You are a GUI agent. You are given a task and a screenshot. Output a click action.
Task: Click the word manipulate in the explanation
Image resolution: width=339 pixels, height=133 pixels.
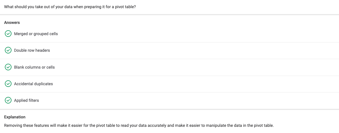[x=216, y=125]
